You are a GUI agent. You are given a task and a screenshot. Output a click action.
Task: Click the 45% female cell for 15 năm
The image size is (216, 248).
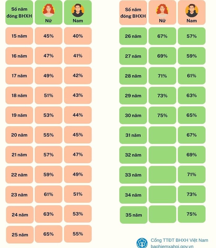click(49, 36)
